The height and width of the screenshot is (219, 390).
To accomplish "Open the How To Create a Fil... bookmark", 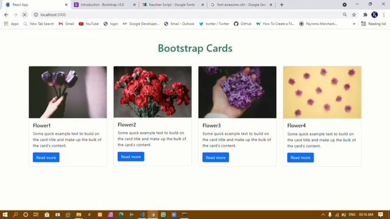I will 275,24.
